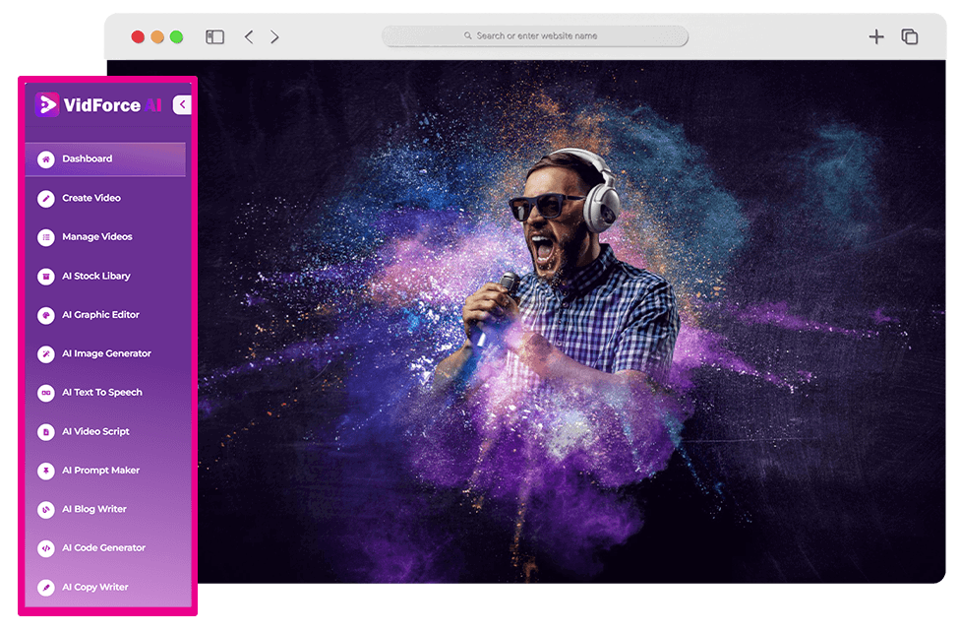The image size is (960, 632).
Task: Click the VidForce AI logo icon
Action: 47,105
